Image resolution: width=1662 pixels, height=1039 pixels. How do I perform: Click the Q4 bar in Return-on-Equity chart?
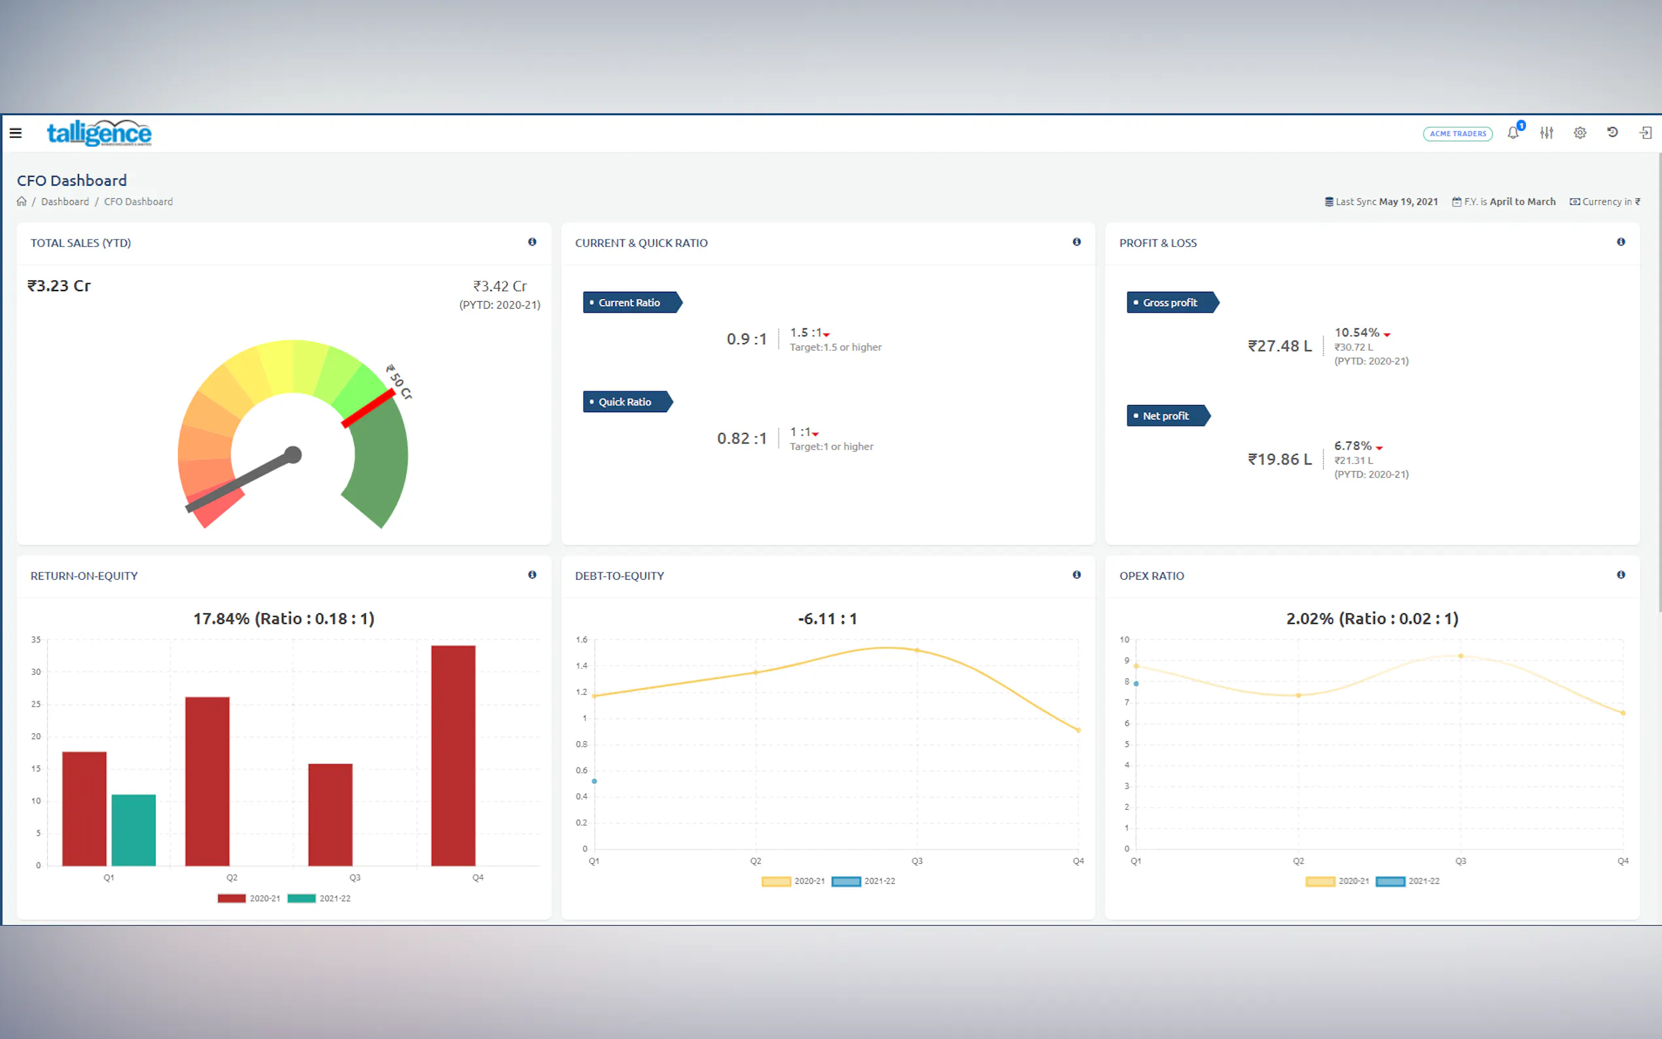click(453, 754)
